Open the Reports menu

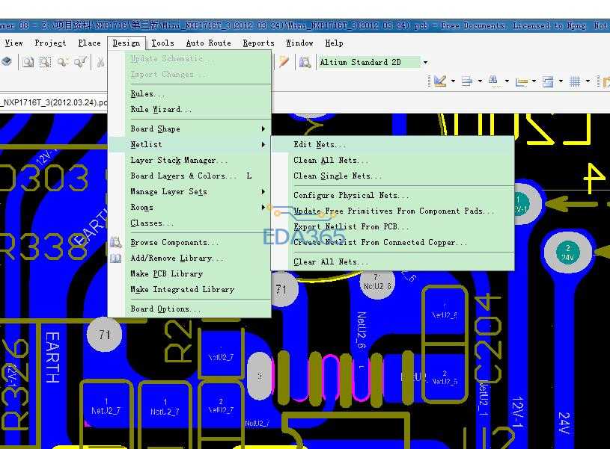(x=259, y=43)
